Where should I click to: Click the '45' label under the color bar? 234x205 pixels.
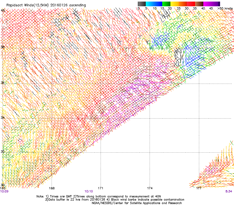coord(211,8)
